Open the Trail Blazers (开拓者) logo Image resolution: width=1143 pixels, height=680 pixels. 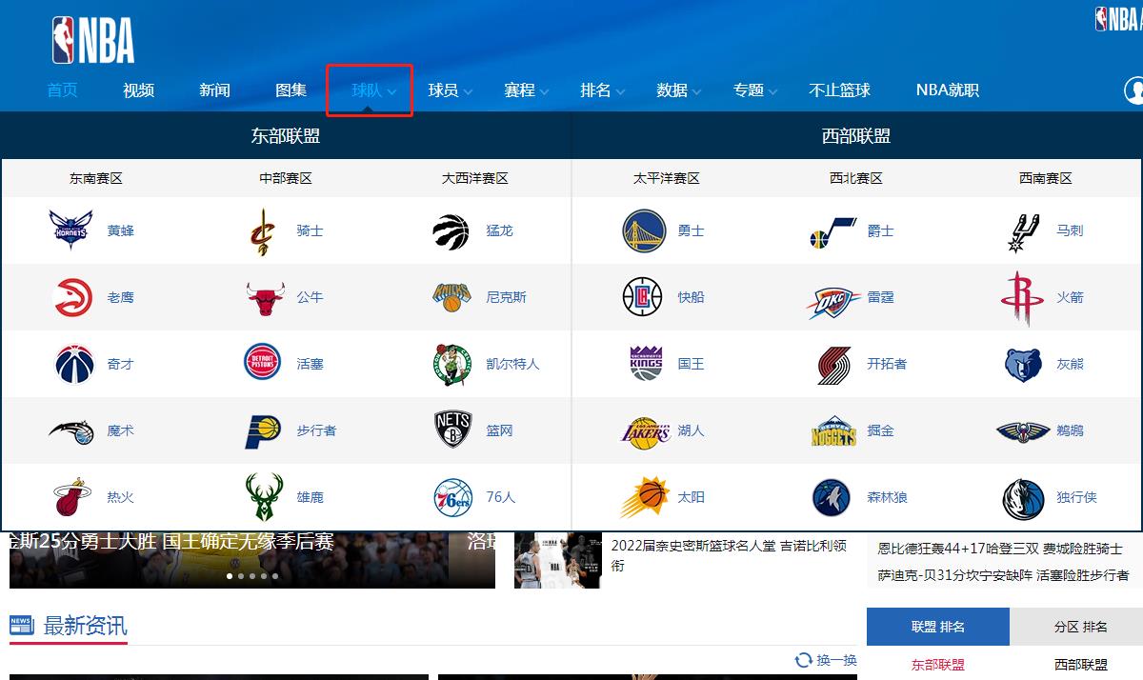[834, 365]
